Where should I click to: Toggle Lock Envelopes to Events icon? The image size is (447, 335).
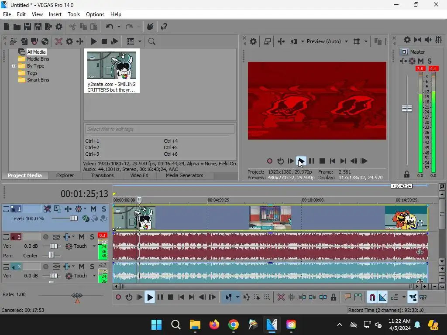(x=413, y=297)
